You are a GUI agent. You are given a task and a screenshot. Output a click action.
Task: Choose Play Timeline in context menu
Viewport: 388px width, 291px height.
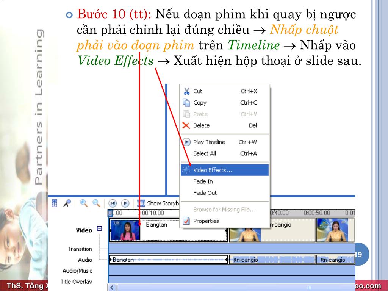[225, 142]
